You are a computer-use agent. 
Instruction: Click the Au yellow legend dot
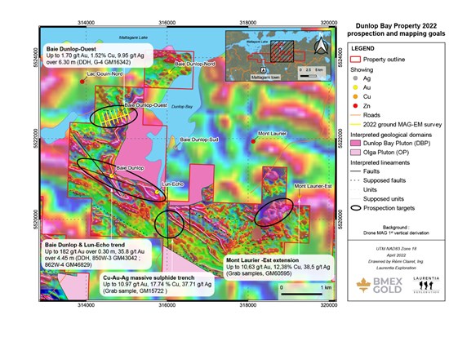pos(355,87)
